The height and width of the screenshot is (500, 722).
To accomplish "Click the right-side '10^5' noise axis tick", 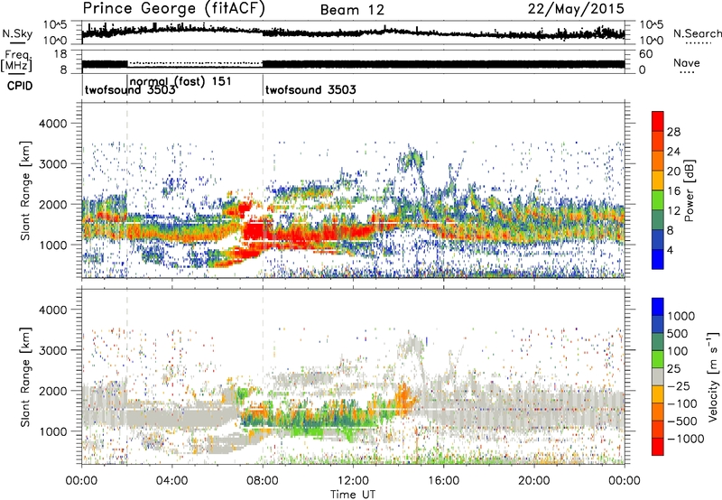I will tap(652, 25).
